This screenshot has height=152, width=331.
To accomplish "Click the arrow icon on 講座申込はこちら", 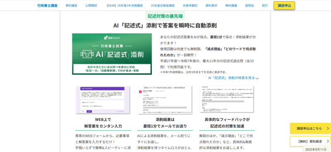I will (x=328, y=128).
